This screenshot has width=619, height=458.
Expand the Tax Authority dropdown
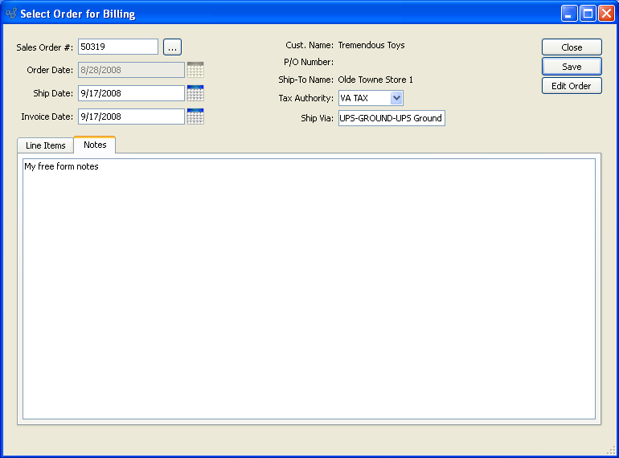tap(396, 98)
